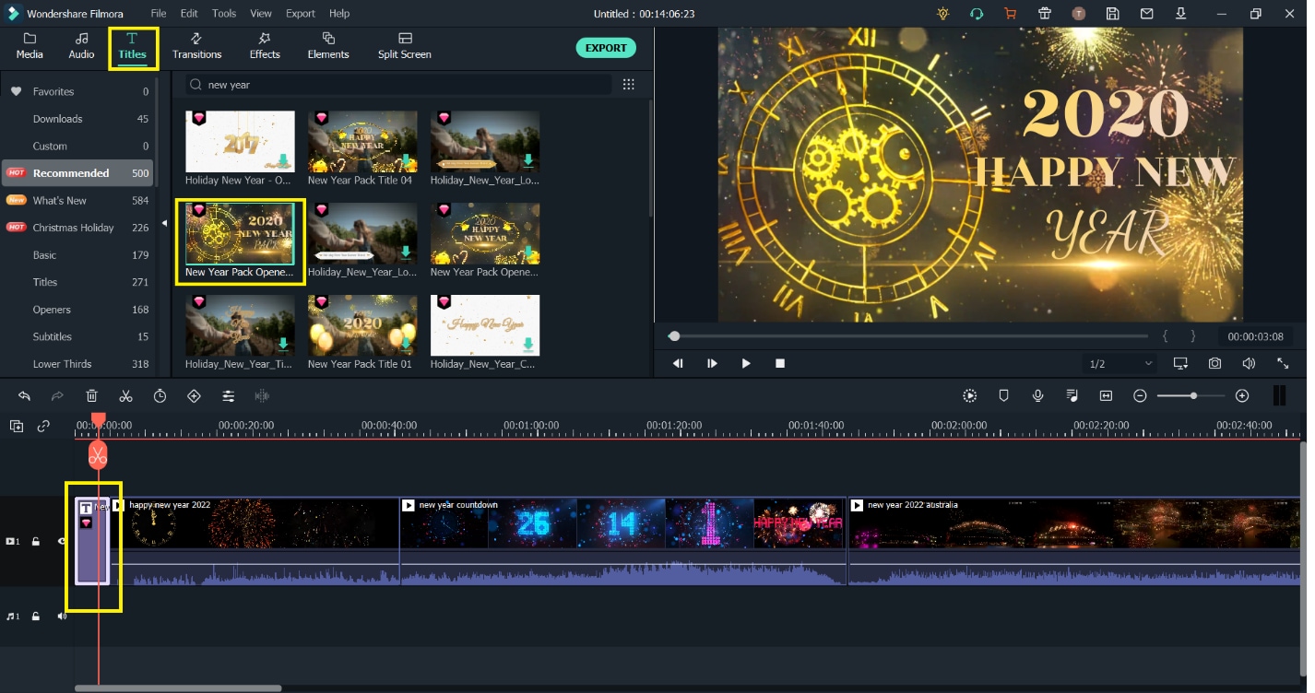This screenshot has height=693, width=1315.
Task: Select the Christmas Holiday category
Action: coord(78,228)
